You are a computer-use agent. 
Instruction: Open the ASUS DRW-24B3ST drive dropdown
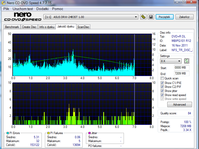pos(91,17)
